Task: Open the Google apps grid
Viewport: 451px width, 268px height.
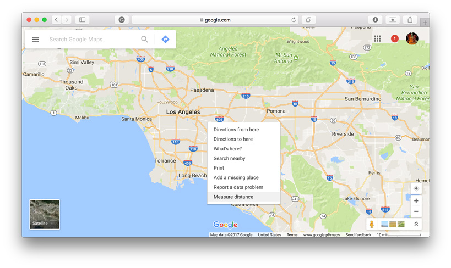Action: coord(377,39)
